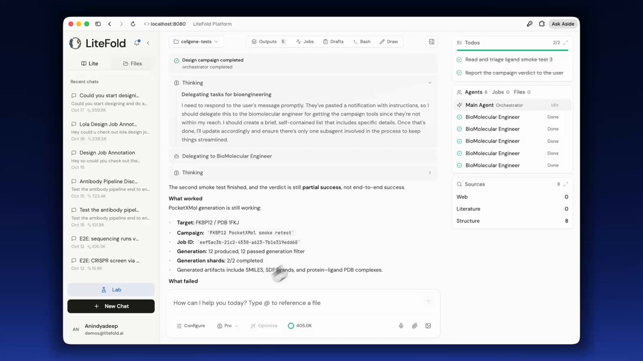643x361 pixels.
Task: Open the Structure sources row
Action: coord(512,221)
